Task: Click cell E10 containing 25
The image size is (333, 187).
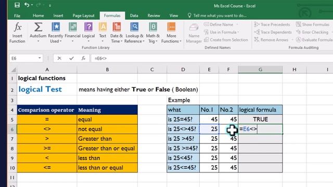Action: pos(209,168)
